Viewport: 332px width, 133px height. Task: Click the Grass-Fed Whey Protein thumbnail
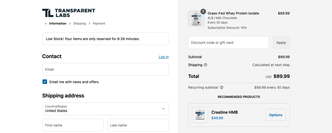[196, 19]
